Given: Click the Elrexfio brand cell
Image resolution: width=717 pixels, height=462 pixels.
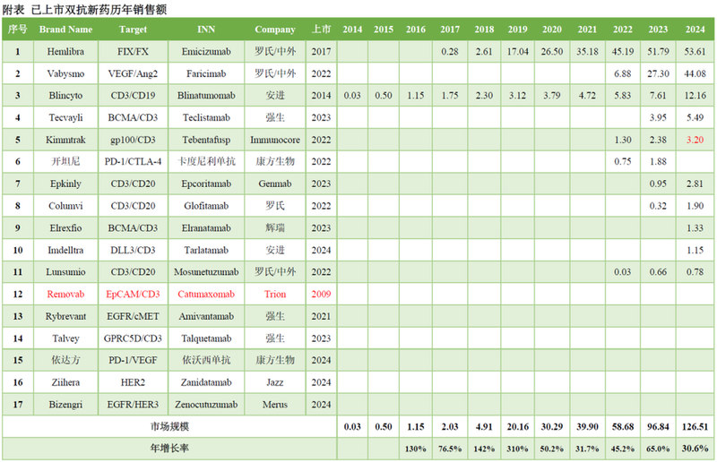Looking at the screenshot, I should [x=65, y=228].
